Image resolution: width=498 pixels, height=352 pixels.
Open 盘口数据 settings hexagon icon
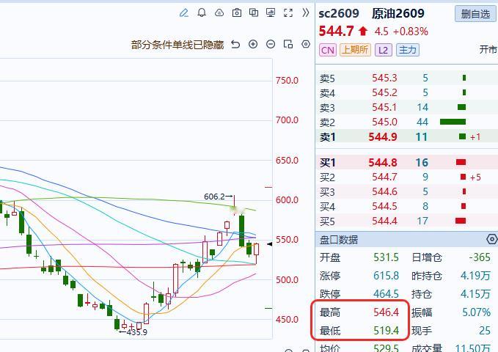pyautogui.click(x=491, y=239)
